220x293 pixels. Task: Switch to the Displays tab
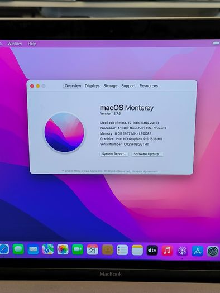point(92,86)
